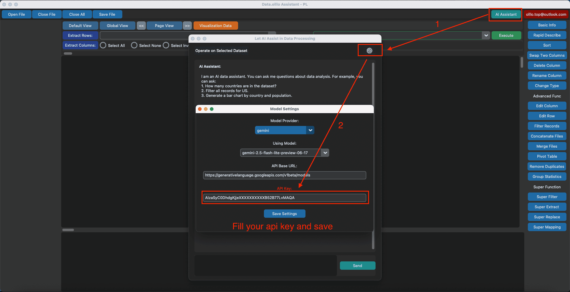Open the Model Settings gear icon

tap(369, 50)
